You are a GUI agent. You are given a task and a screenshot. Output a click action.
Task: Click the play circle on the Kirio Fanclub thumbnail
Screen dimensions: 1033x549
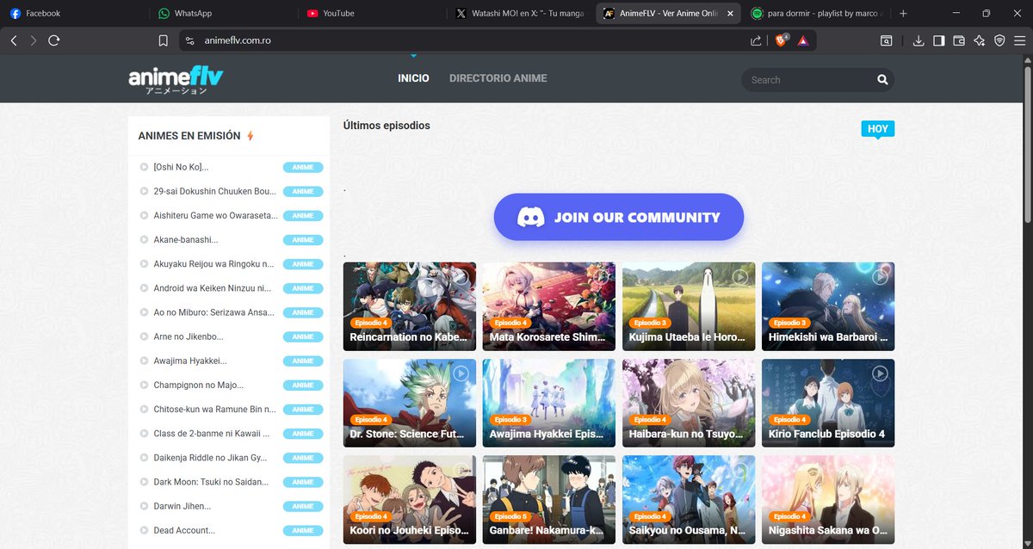tap(880, 373)
